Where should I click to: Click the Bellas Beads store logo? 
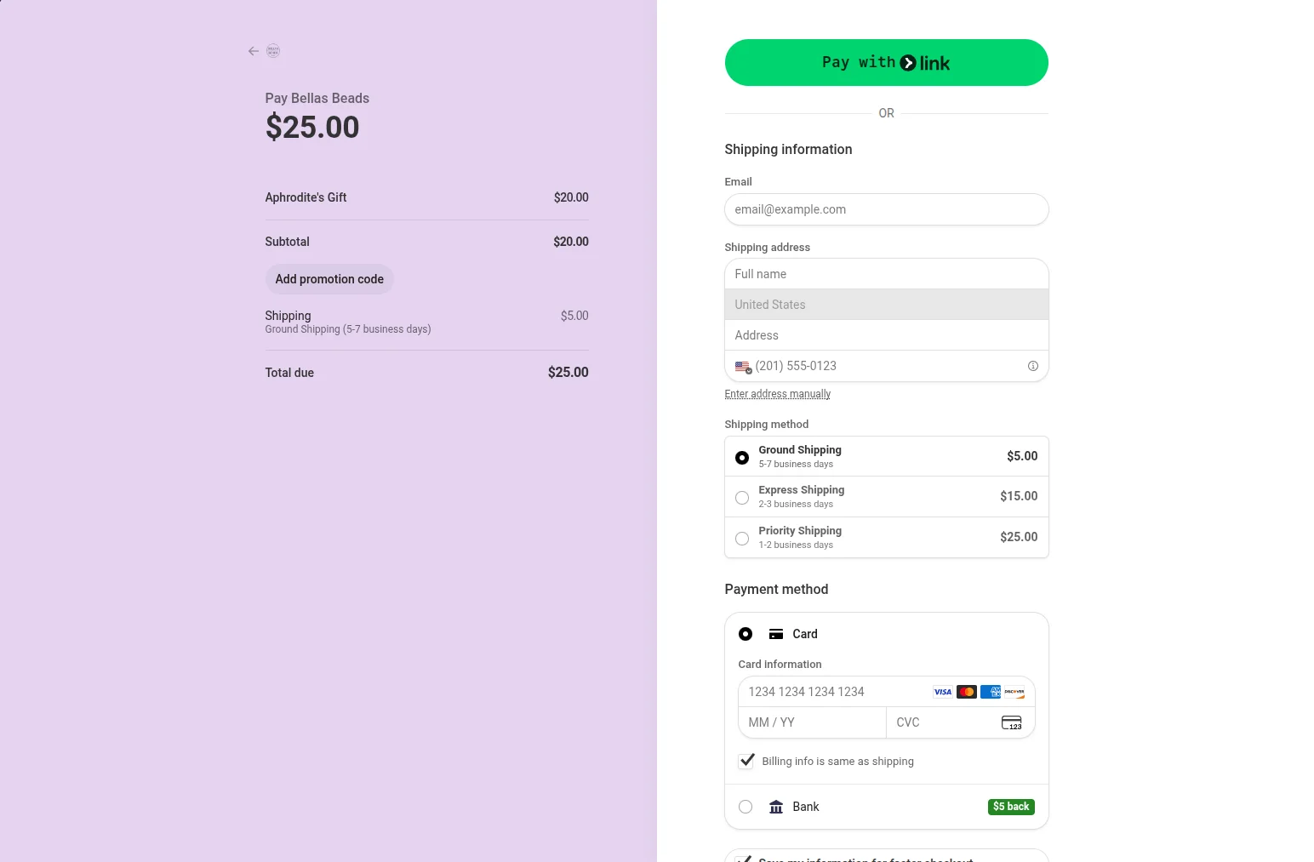(272, 51)
